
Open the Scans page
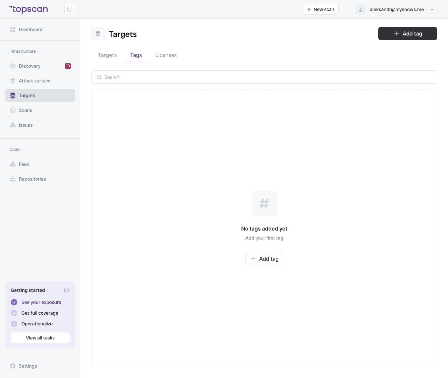(x=40, y=110)
